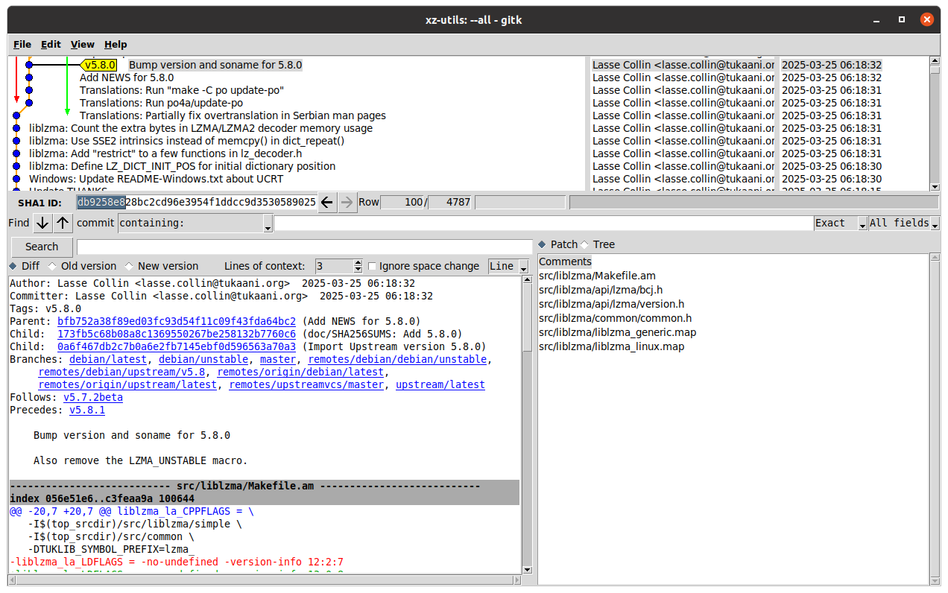Click the find previous up arrow button

63,223
